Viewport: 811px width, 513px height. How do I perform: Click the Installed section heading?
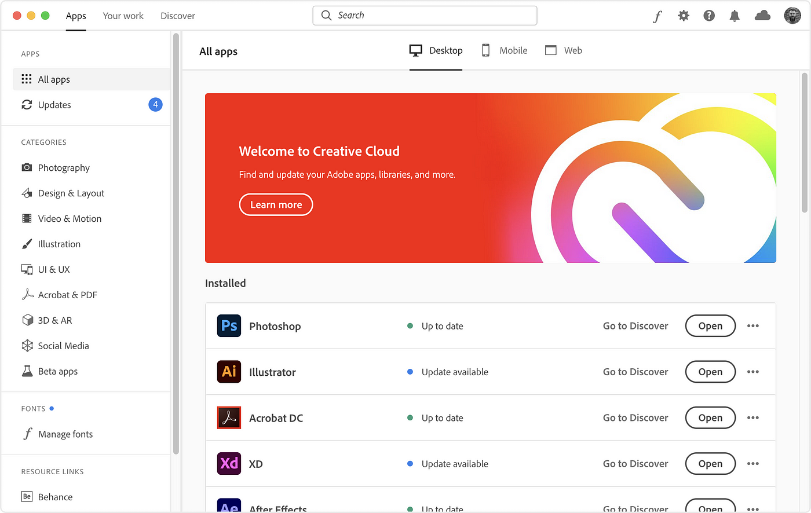coord(225,283)
